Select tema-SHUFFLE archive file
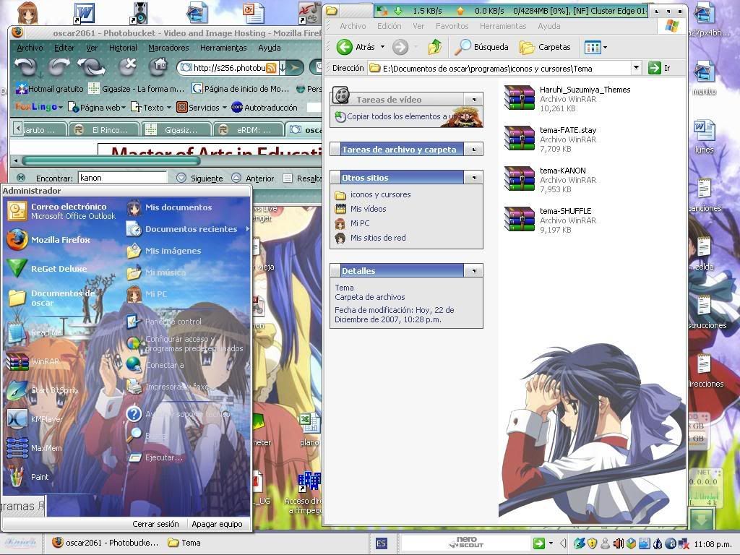Image resolution: width=740 pixels, height=555 pixels. [x=550, y=220]
